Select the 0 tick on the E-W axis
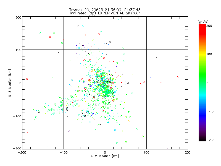 (x=105, y=152)
